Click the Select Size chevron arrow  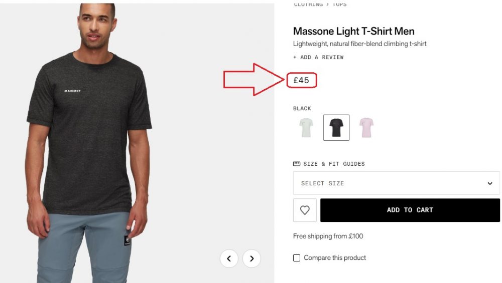(490, 183)
